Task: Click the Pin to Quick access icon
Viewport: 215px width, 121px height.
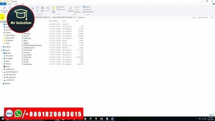Action: (4, 8)
